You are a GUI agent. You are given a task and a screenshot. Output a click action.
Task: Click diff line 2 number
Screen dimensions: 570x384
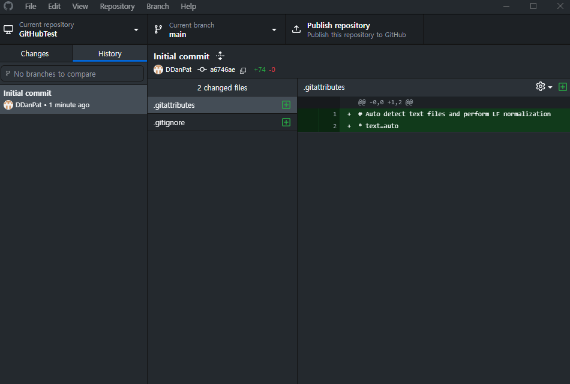point(334,126)
